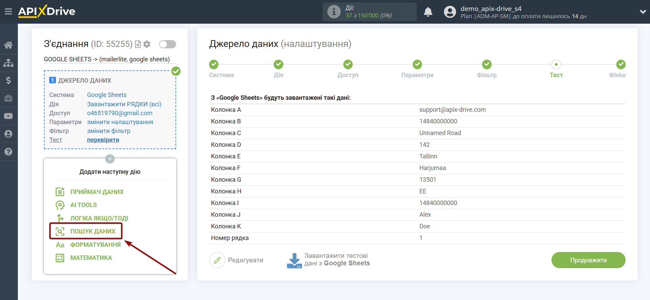The width and height of the screenshot is (650, 300).
Task: Open the hamburger menu
Action: [x=8, y=12]
